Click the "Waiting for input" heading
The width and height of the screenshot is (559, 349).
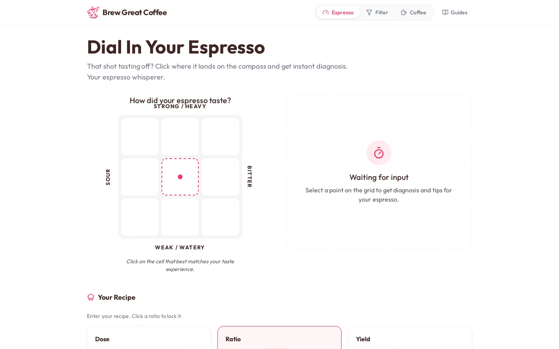pyautogui.click(x=379, y=177)
